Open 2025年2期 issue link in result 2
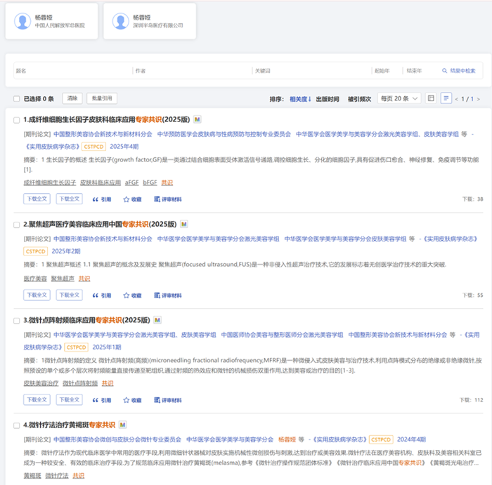This screenshot has height=485, width=492. click(x=66, y=251)
